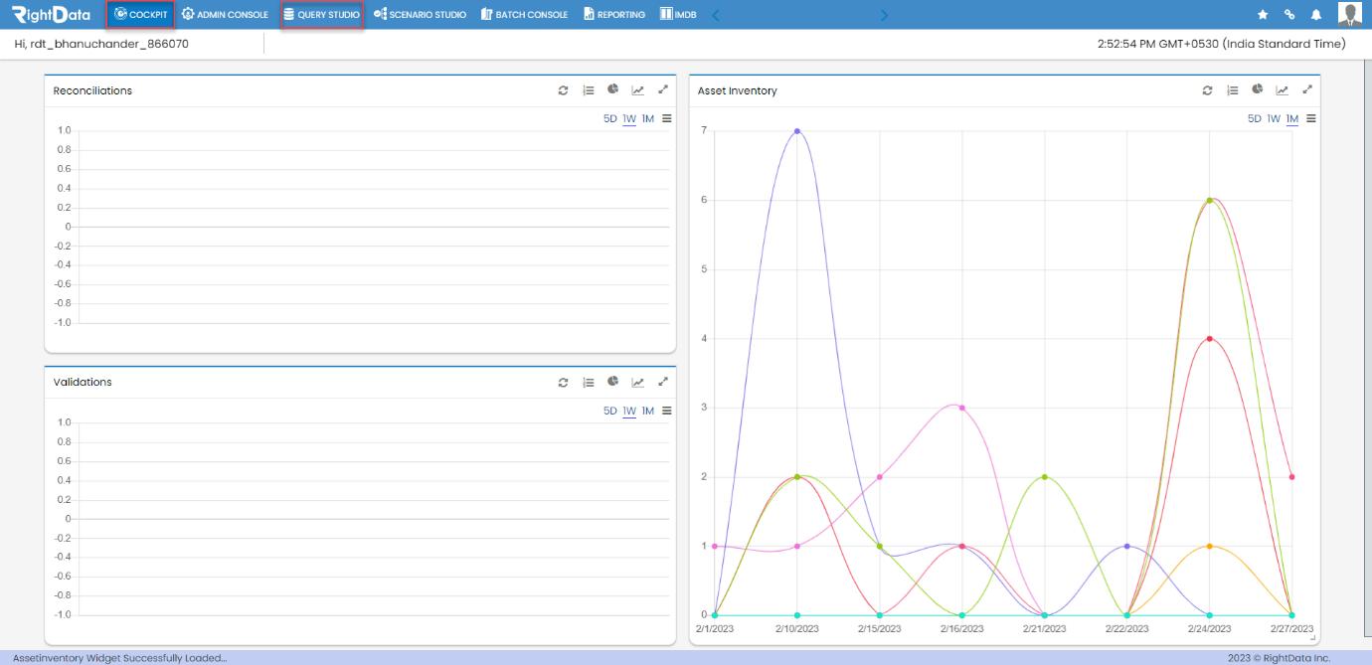
Task: Expand the Asset Inventory widget to fullscreen
Action: pos(1307,89)
